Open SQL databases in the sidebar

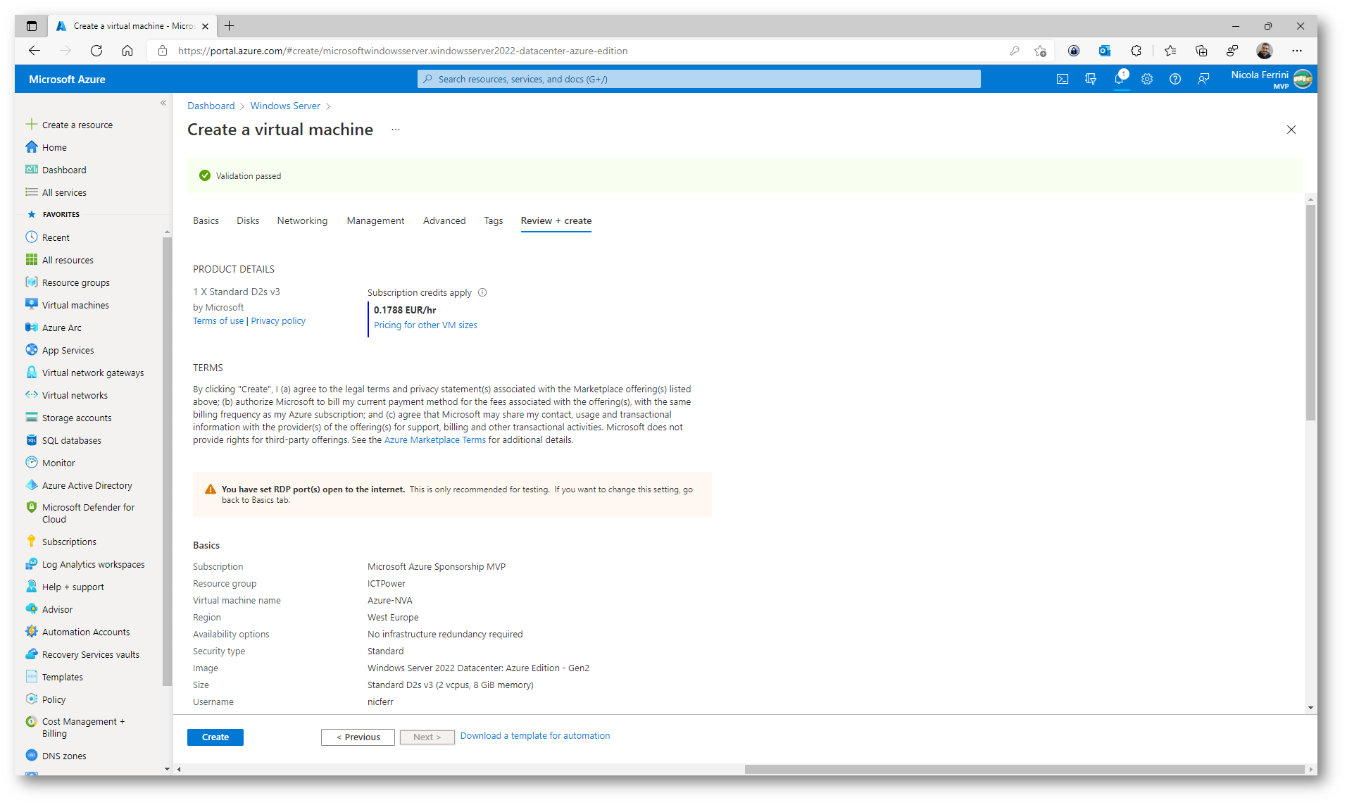click(72, 440)
